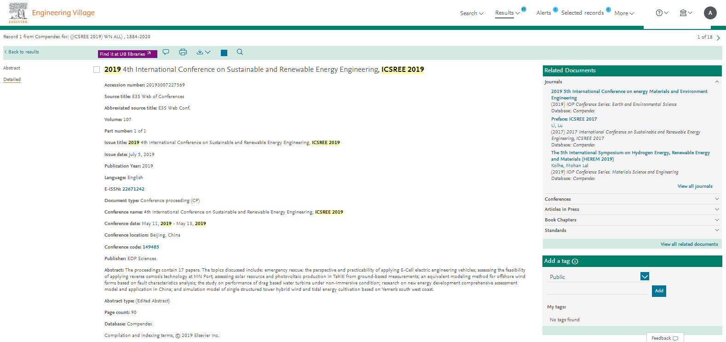Go back to results
726x342 pixels.
pos(22,52)
